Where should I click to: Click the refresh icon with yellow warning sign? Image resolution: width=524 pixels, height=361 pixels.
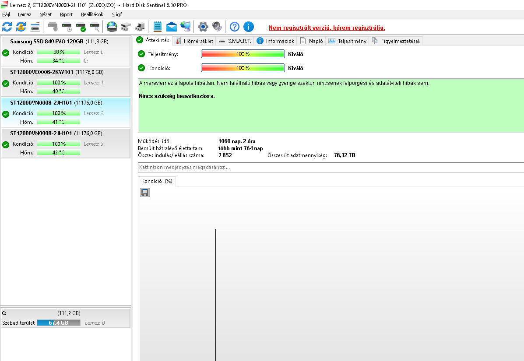tap(21, 27)
